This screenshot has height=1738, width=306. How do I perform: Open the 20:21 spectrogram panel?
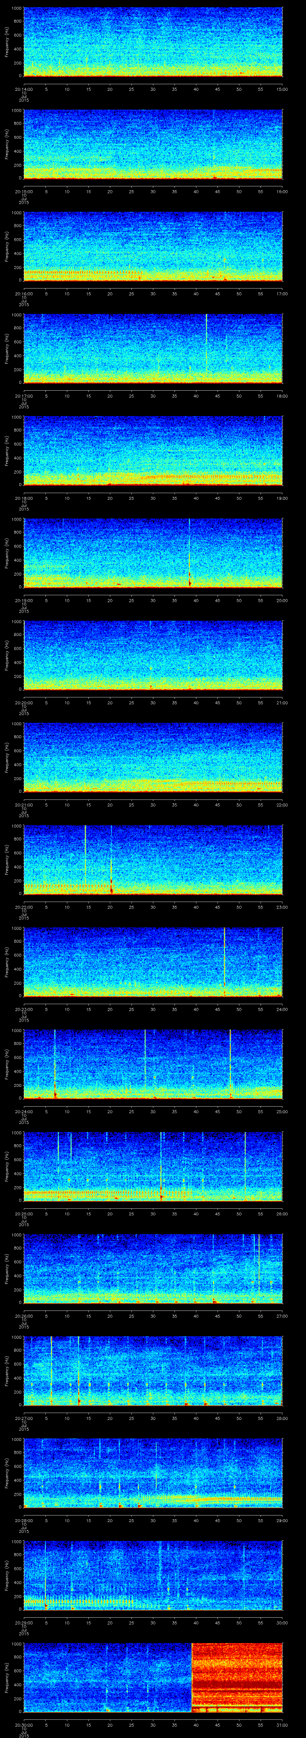(x=153, y=756)
